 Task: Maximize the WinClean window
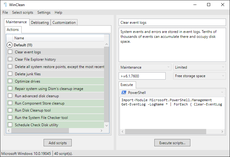209,5
